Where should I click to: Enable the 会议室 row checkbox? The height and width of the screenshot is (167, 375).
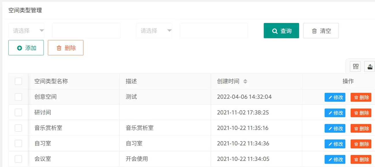[x=18, y=159]
